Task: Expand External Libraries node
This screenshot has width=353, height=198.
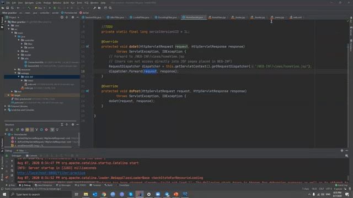Action: click(x=6, y=106)
